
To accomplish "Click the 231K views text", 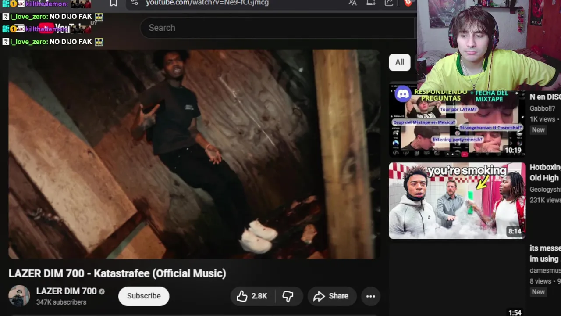I will (x=545, y=200).
